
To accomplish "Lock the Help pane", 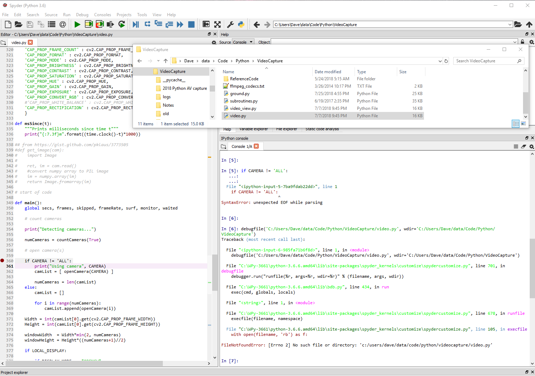I will (522, 42).
